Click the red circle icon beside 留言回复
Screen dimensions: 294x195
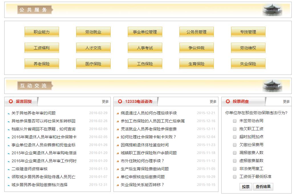(x=11, y=101)
